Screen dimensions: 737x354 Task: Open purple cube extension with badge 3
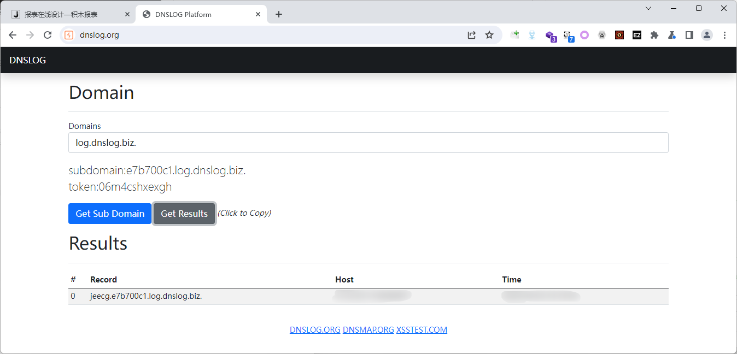551,36
